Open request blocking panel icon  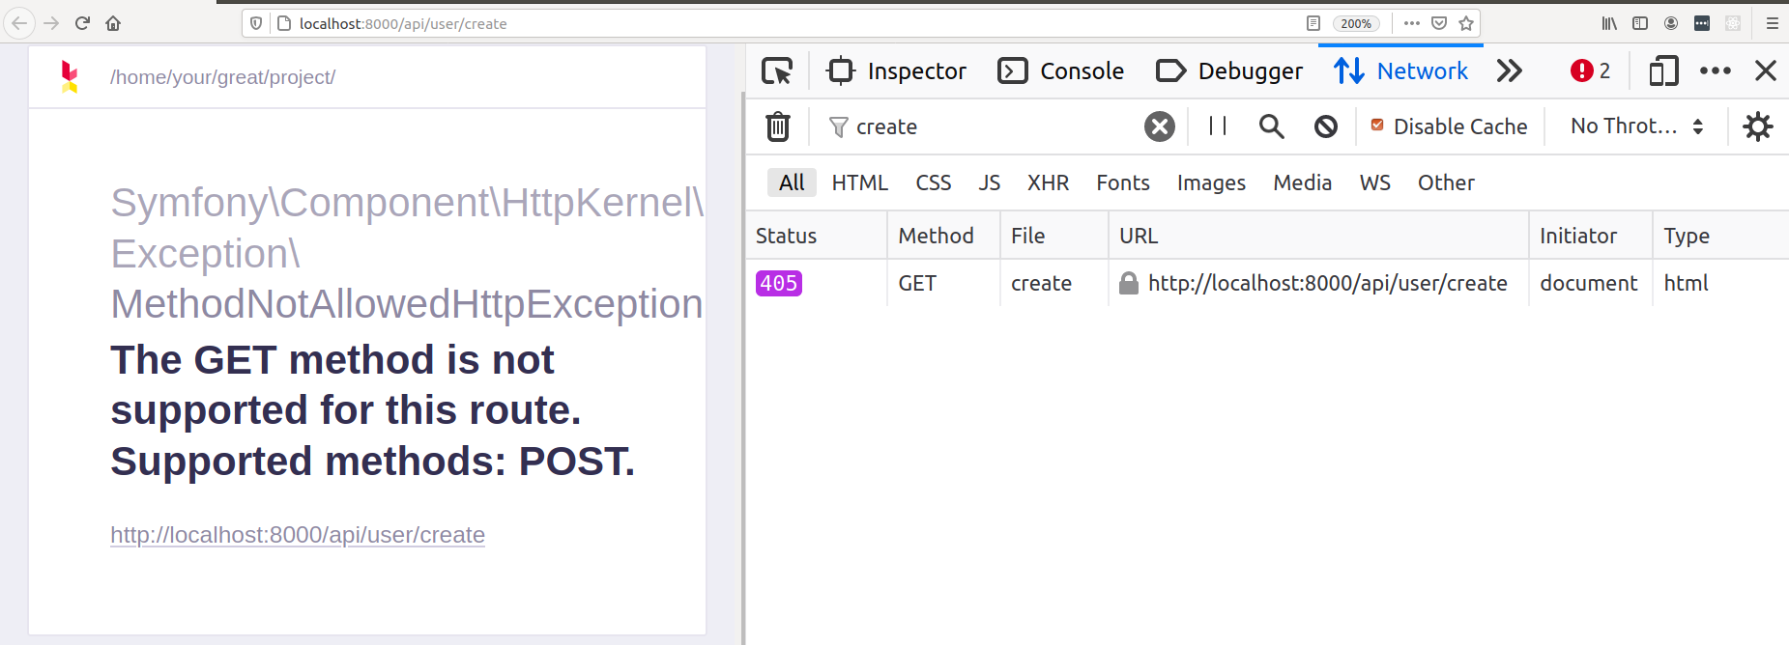coord(1325,126)
